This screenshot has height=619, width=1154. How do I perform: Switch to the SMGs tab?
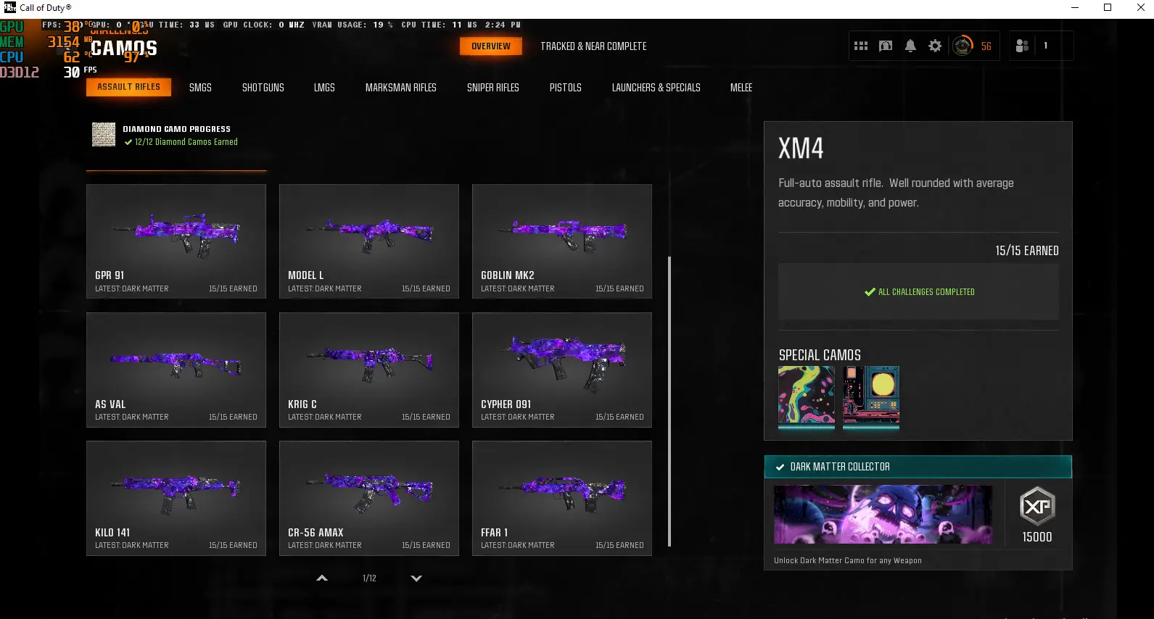(x=200, y=88)
